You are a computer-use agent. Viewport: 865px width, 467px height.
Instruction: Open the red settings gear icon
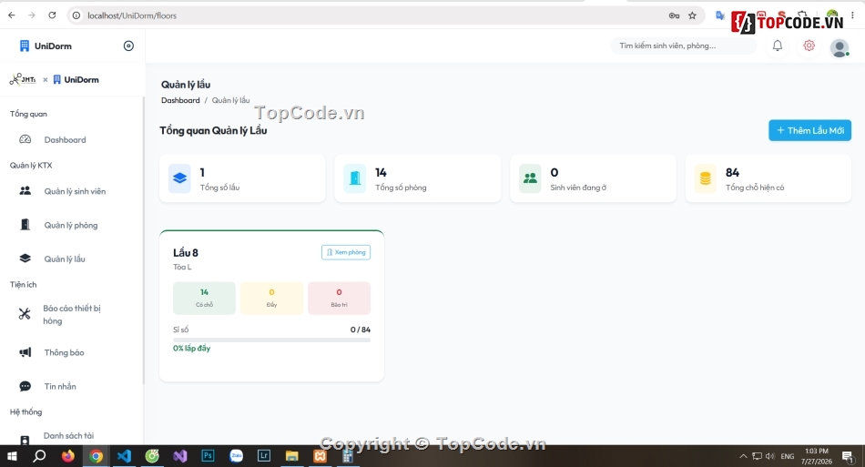809,46
